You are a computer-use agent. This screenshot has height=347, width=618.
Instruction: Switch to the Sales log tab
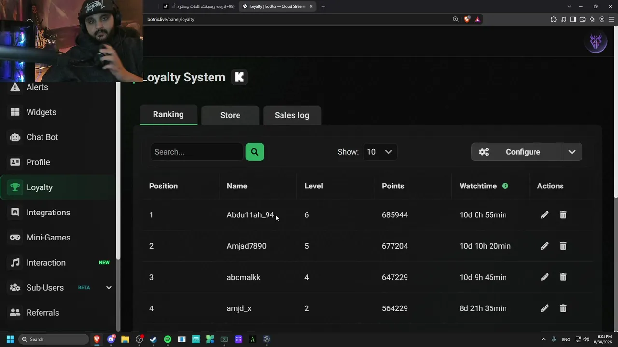pyautogui.click(x=292, y=115)
